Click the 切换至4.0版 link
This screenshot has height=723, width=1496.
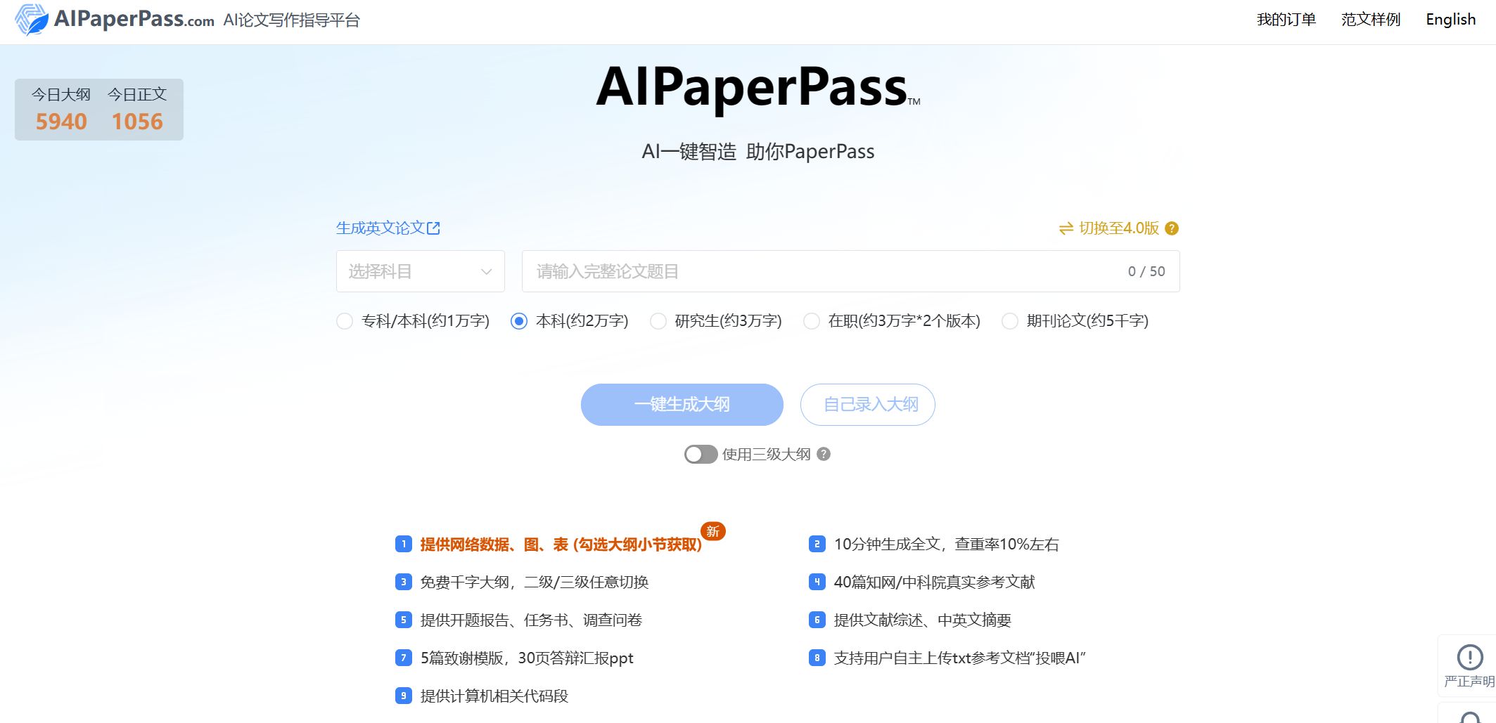pos(1119,228)
